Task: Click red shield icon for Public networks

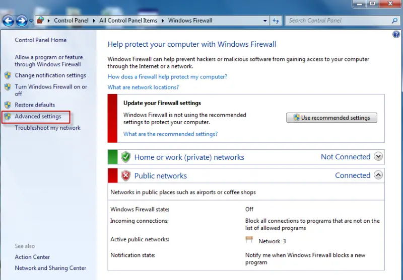Action: click(x=125, y=175)
